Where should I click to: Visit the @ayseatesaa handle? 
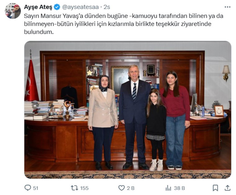point(80,7)
